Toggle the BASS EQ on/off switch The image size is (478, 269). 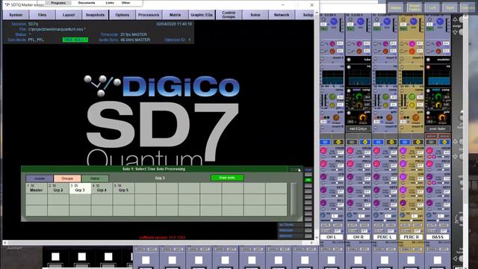pyautogui.click(x=429, y=67)
